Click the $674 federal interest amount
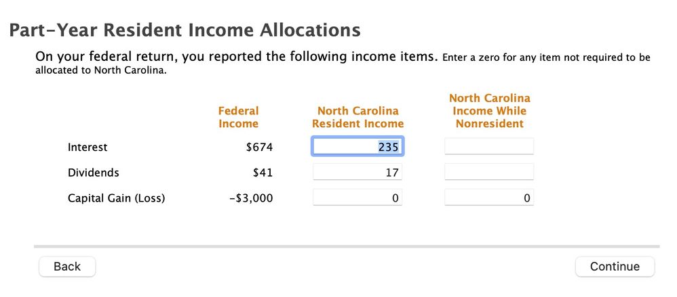The image size is (677, 297). tap(260, 147)
